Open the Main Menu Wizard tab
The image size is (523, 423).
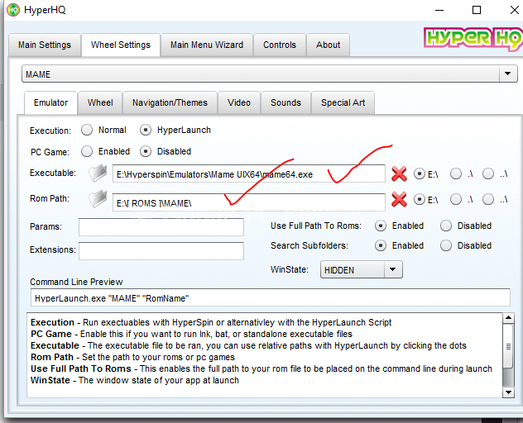[x=207, y=45]
